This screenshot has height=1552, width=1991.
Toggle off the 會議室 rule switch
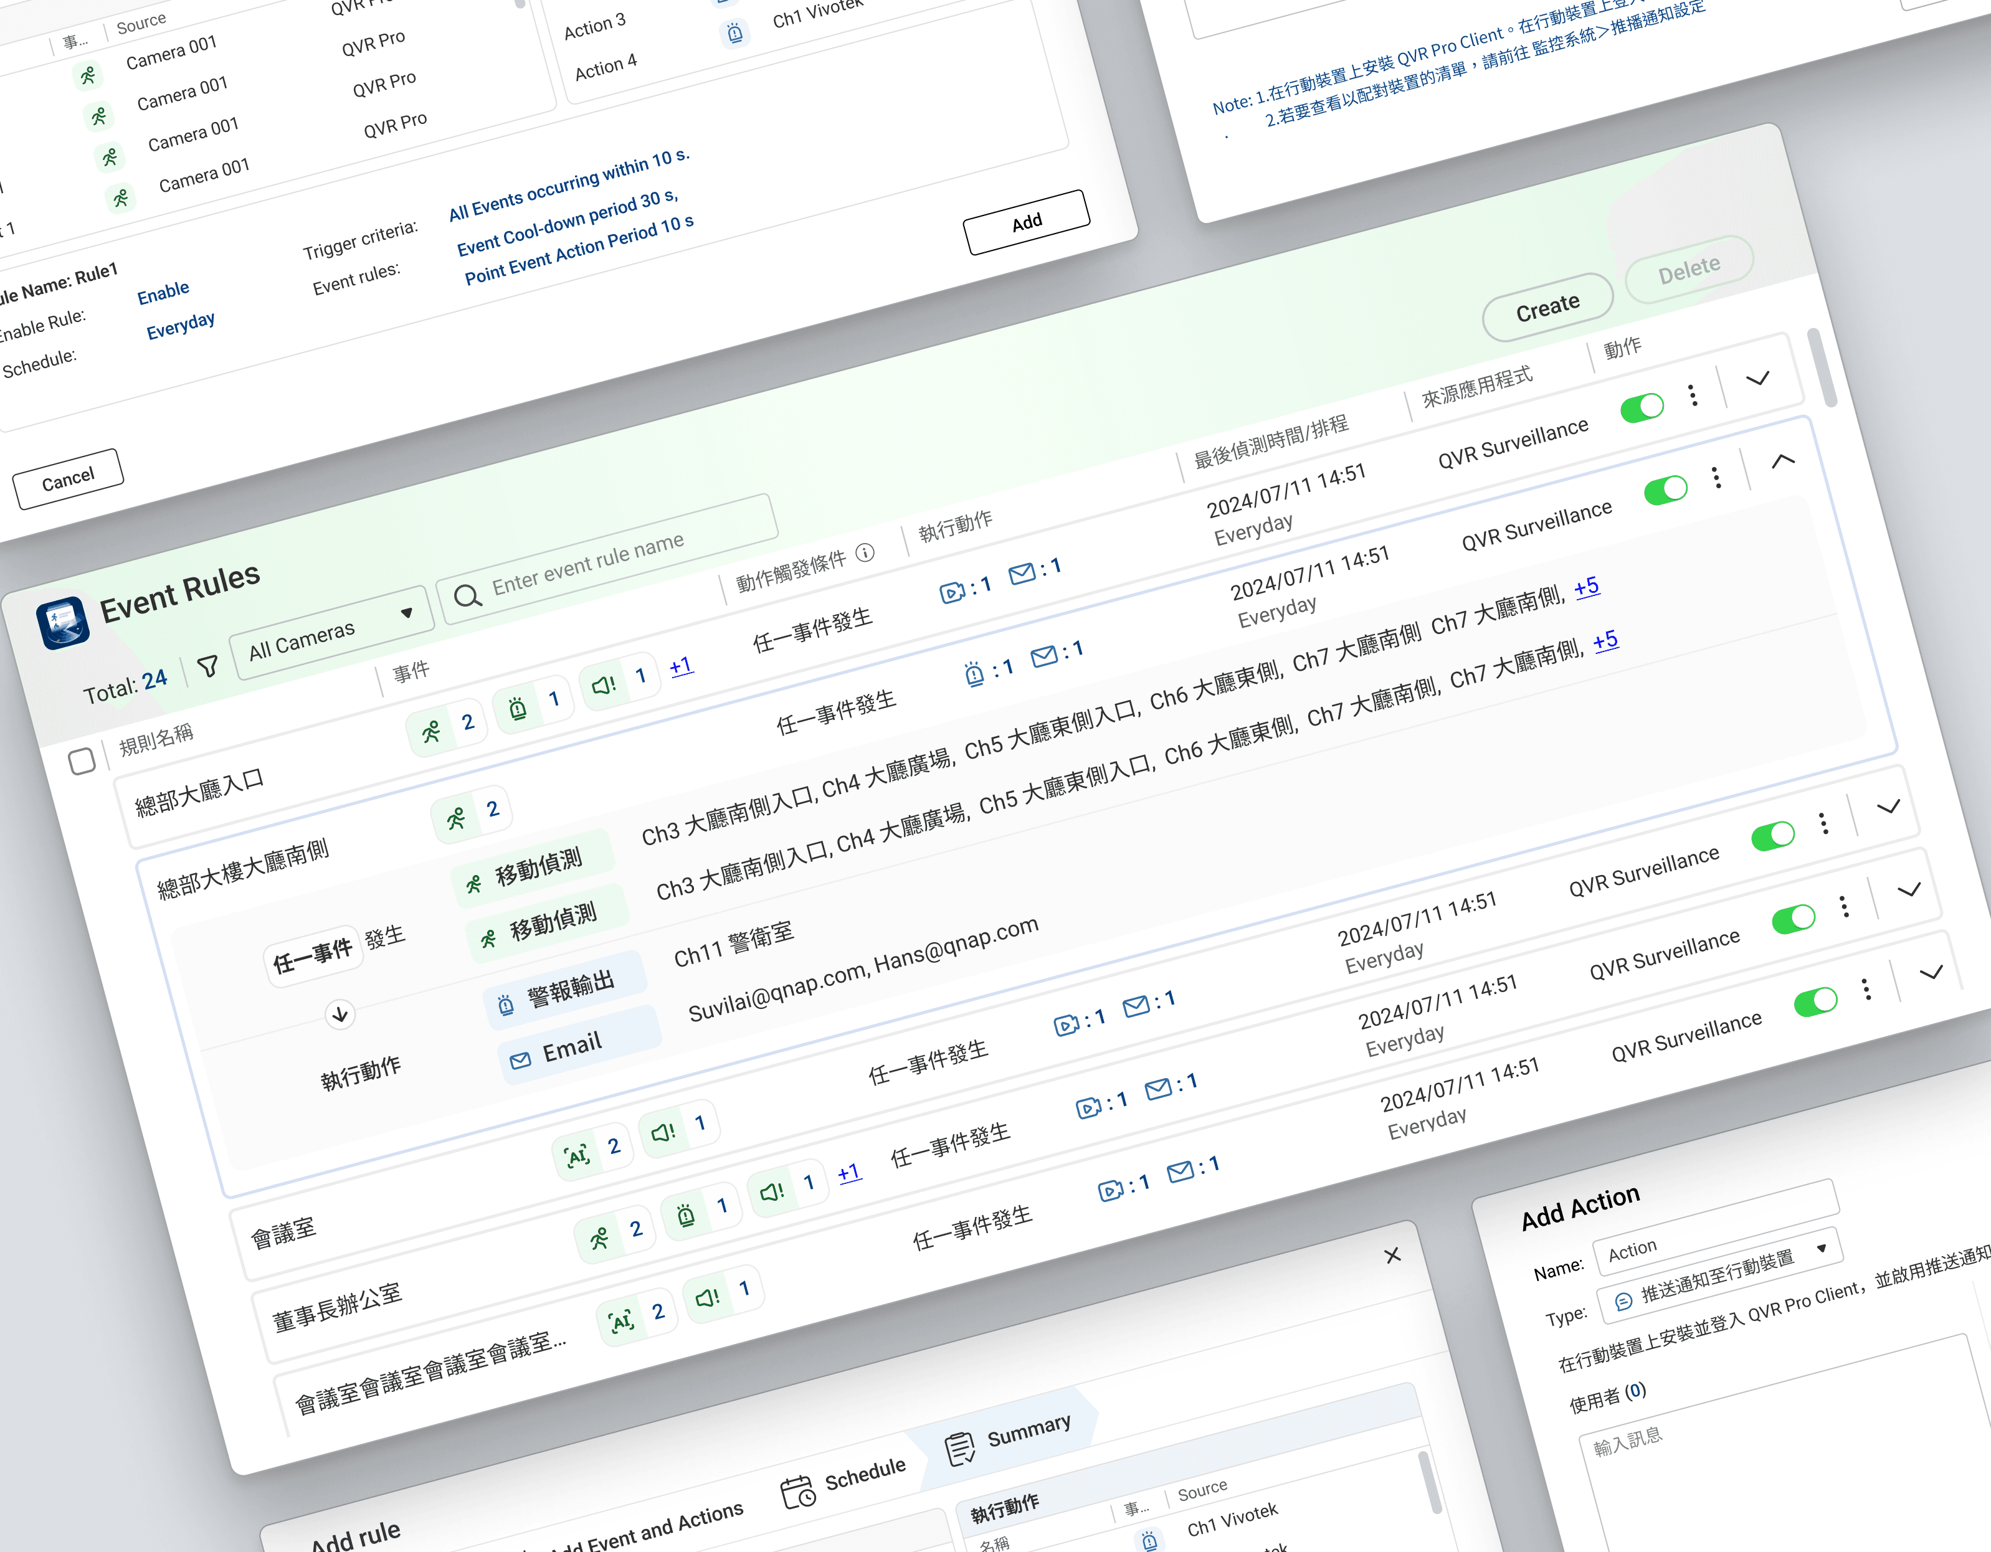point(1772,836)
